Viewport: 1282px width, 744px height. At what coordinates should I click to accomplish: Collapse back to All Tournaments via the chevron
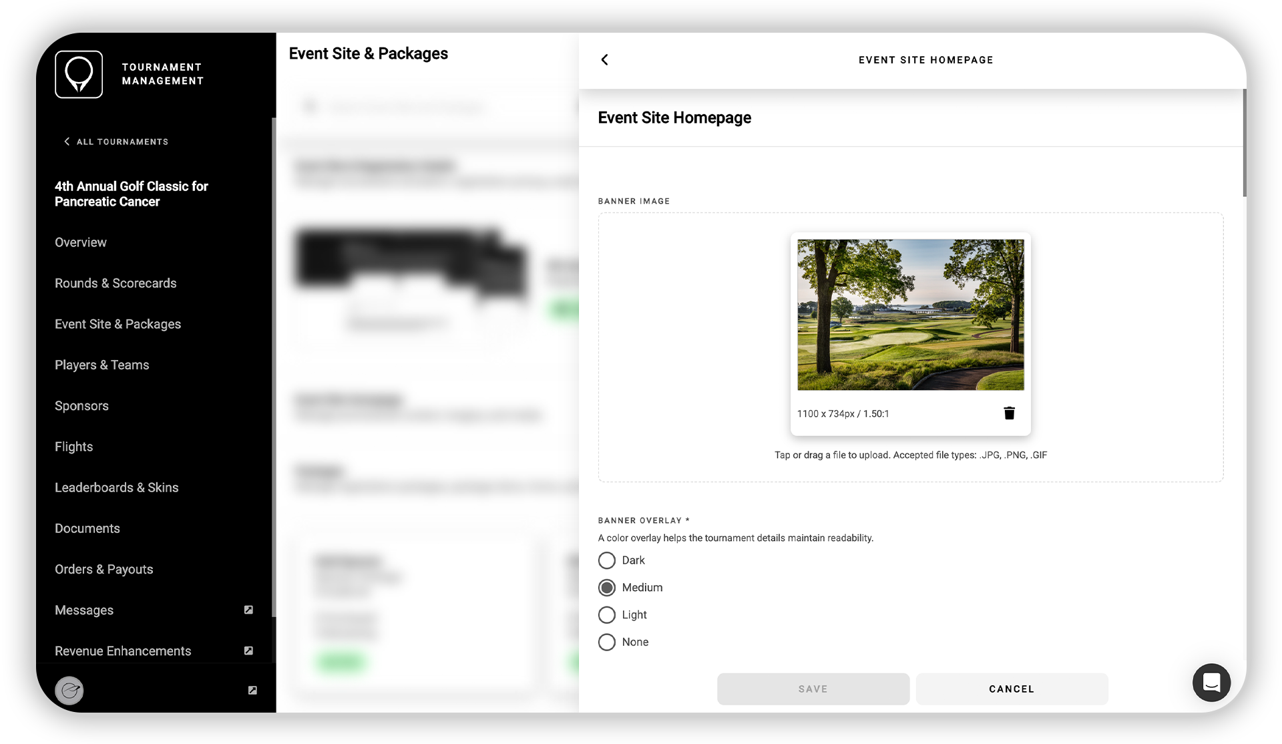coord(66,141)
